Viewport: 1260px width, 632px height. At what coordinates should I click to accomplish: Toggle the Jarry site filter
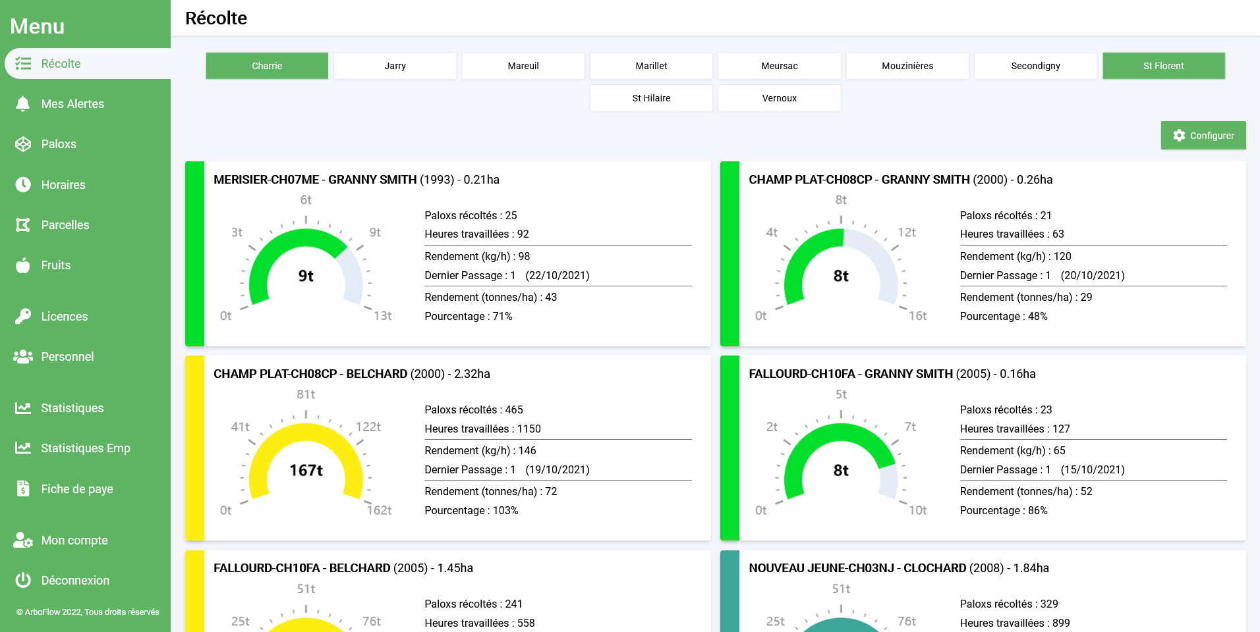point(395,66)
